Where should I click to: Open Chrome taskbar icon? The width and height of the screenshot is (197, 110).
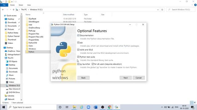[110, 107]
